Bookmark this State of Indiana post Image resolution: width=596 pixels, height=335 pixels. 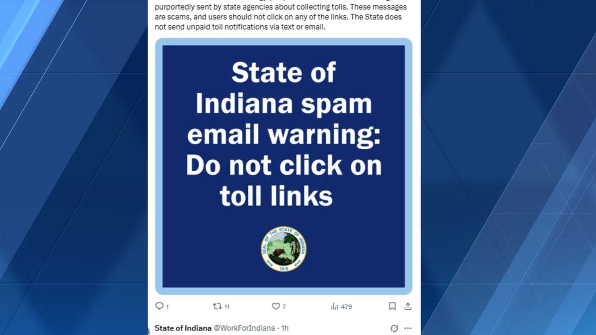pos(392,306)
